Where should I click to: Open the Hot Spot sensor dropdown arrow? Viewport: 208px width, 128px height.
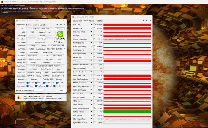point(91,36)
